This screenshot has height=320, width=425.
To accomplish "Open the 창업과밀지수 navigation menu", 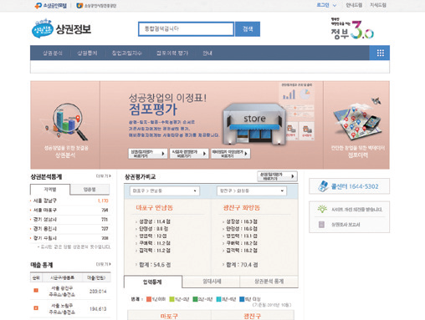I will pyautogui.click(x=127, y=53).
